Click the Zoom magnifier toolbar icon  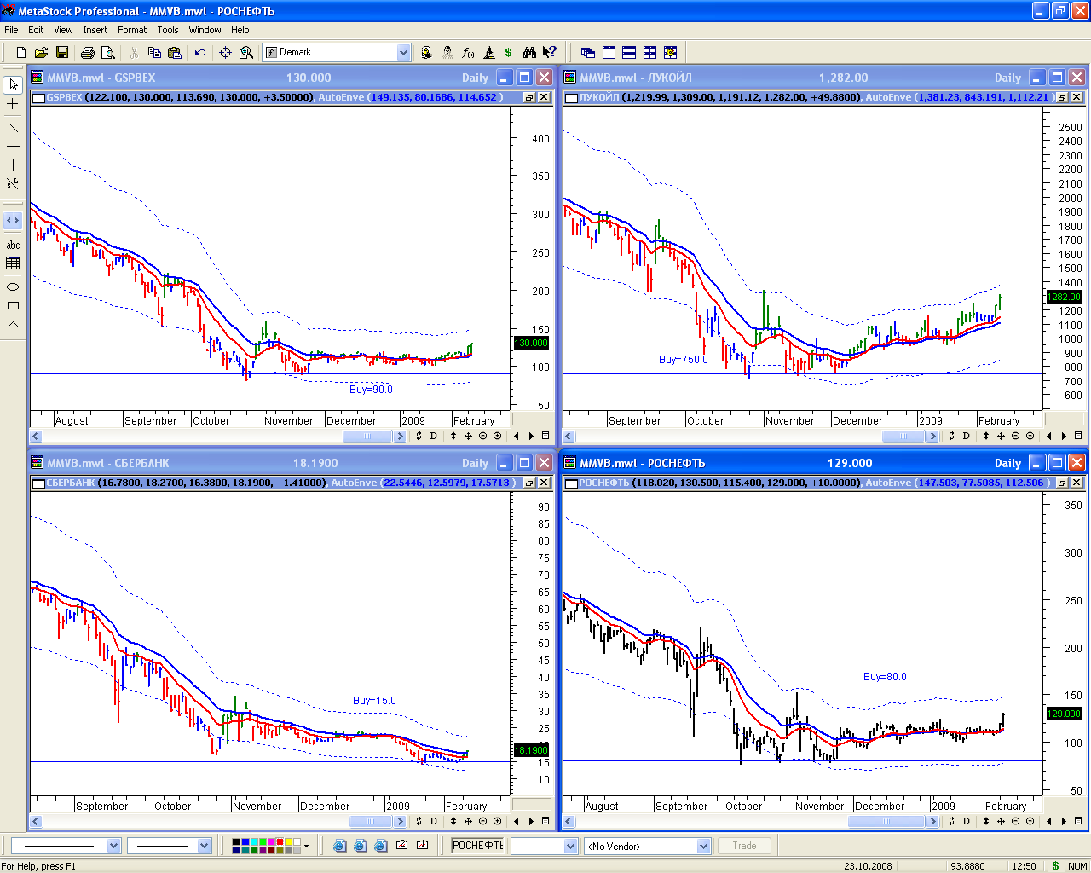pyautogui.click(x=245, y=52)
